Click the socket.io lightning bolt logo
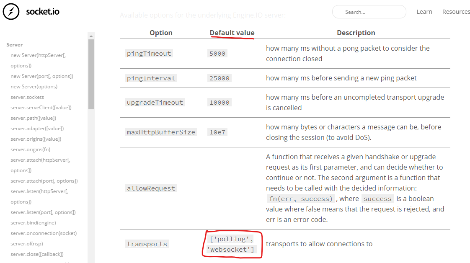The width and height of the screenshot is (470, 263). (11, 12)
